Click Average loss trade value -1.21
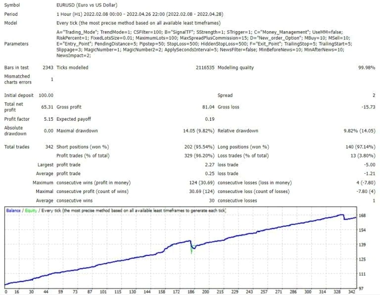This screenshot has width=380, height=295. click(369, 174)
